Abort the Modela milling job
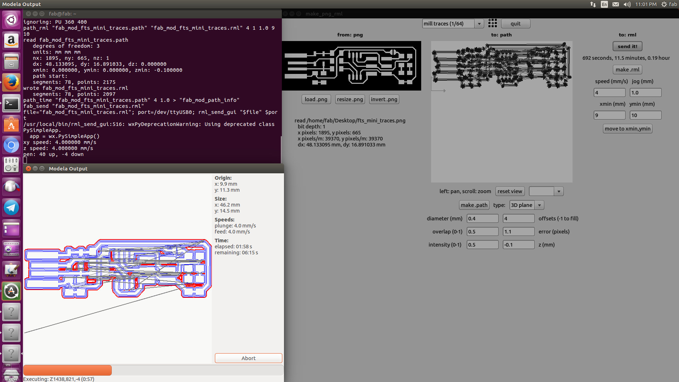679x382 pixels. click(248, 358)
